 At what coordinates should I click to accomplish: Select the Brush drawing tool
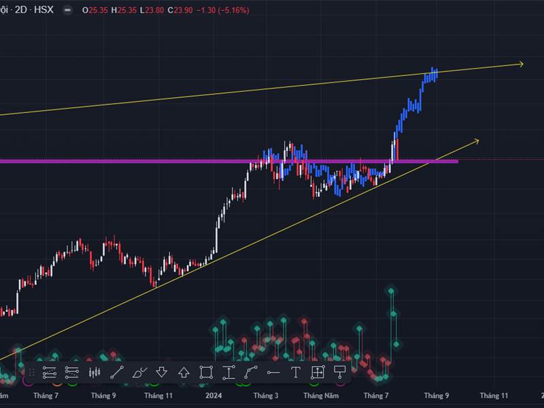click(x=137, y=371)
